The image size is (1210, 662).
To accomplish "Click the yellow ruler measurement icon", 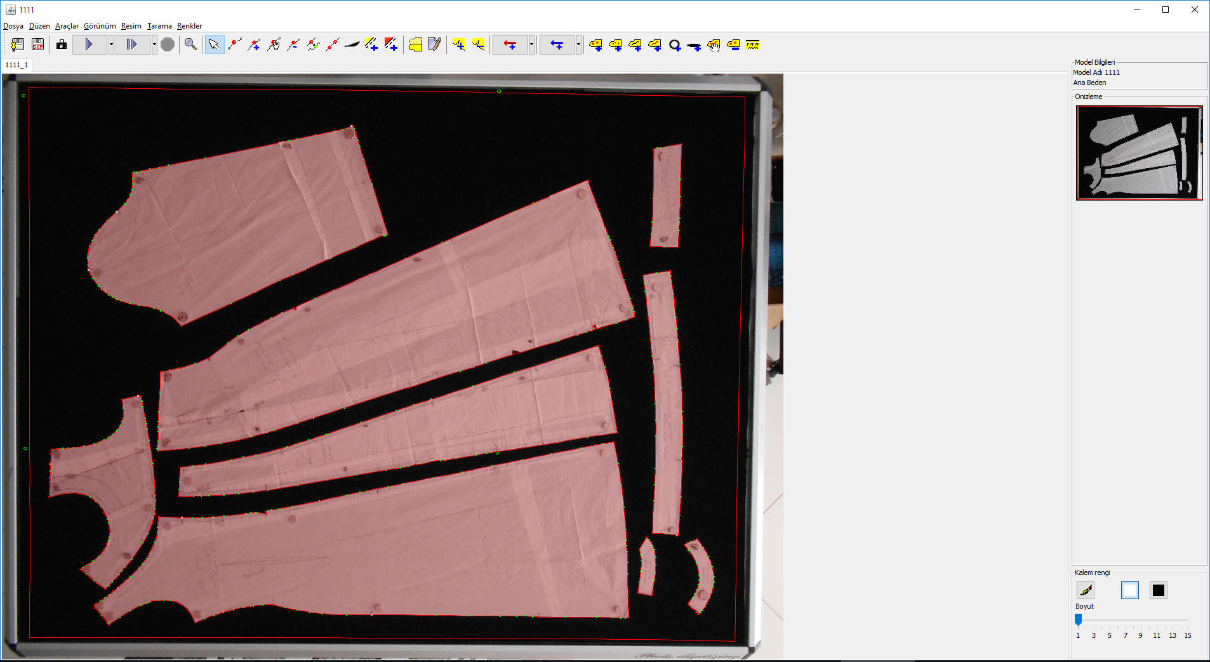I will pos(753,44).
